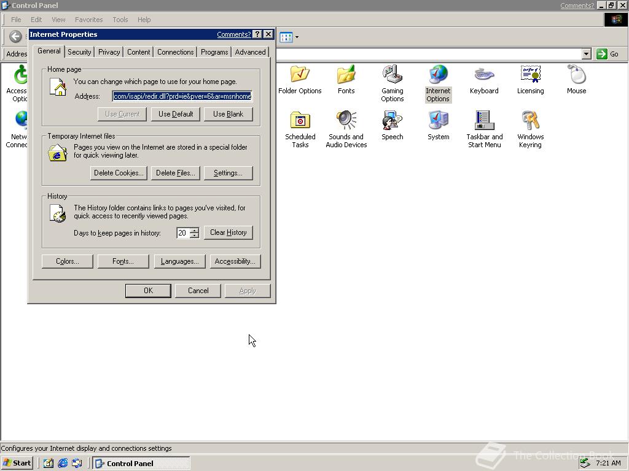Select the Gaming Options icon
Viewport: 629px width, 471px height.
[x=392, y=83]
